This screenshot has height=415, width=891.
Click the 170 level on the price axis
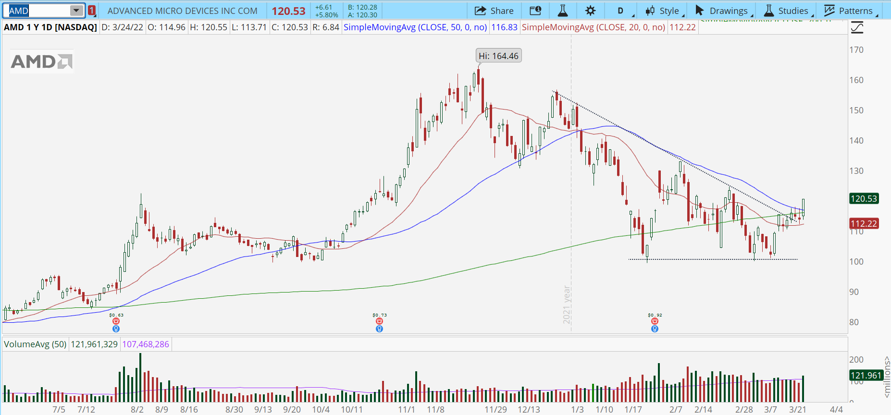(x=856, y=50)
